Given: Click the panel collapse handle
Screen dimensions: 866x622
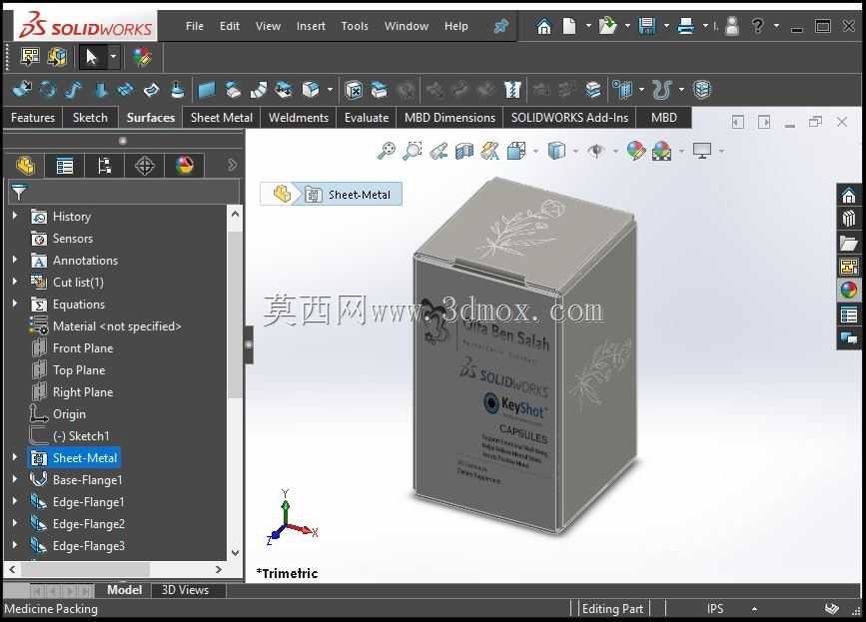Looking at the screenshot, I should 249,344.
